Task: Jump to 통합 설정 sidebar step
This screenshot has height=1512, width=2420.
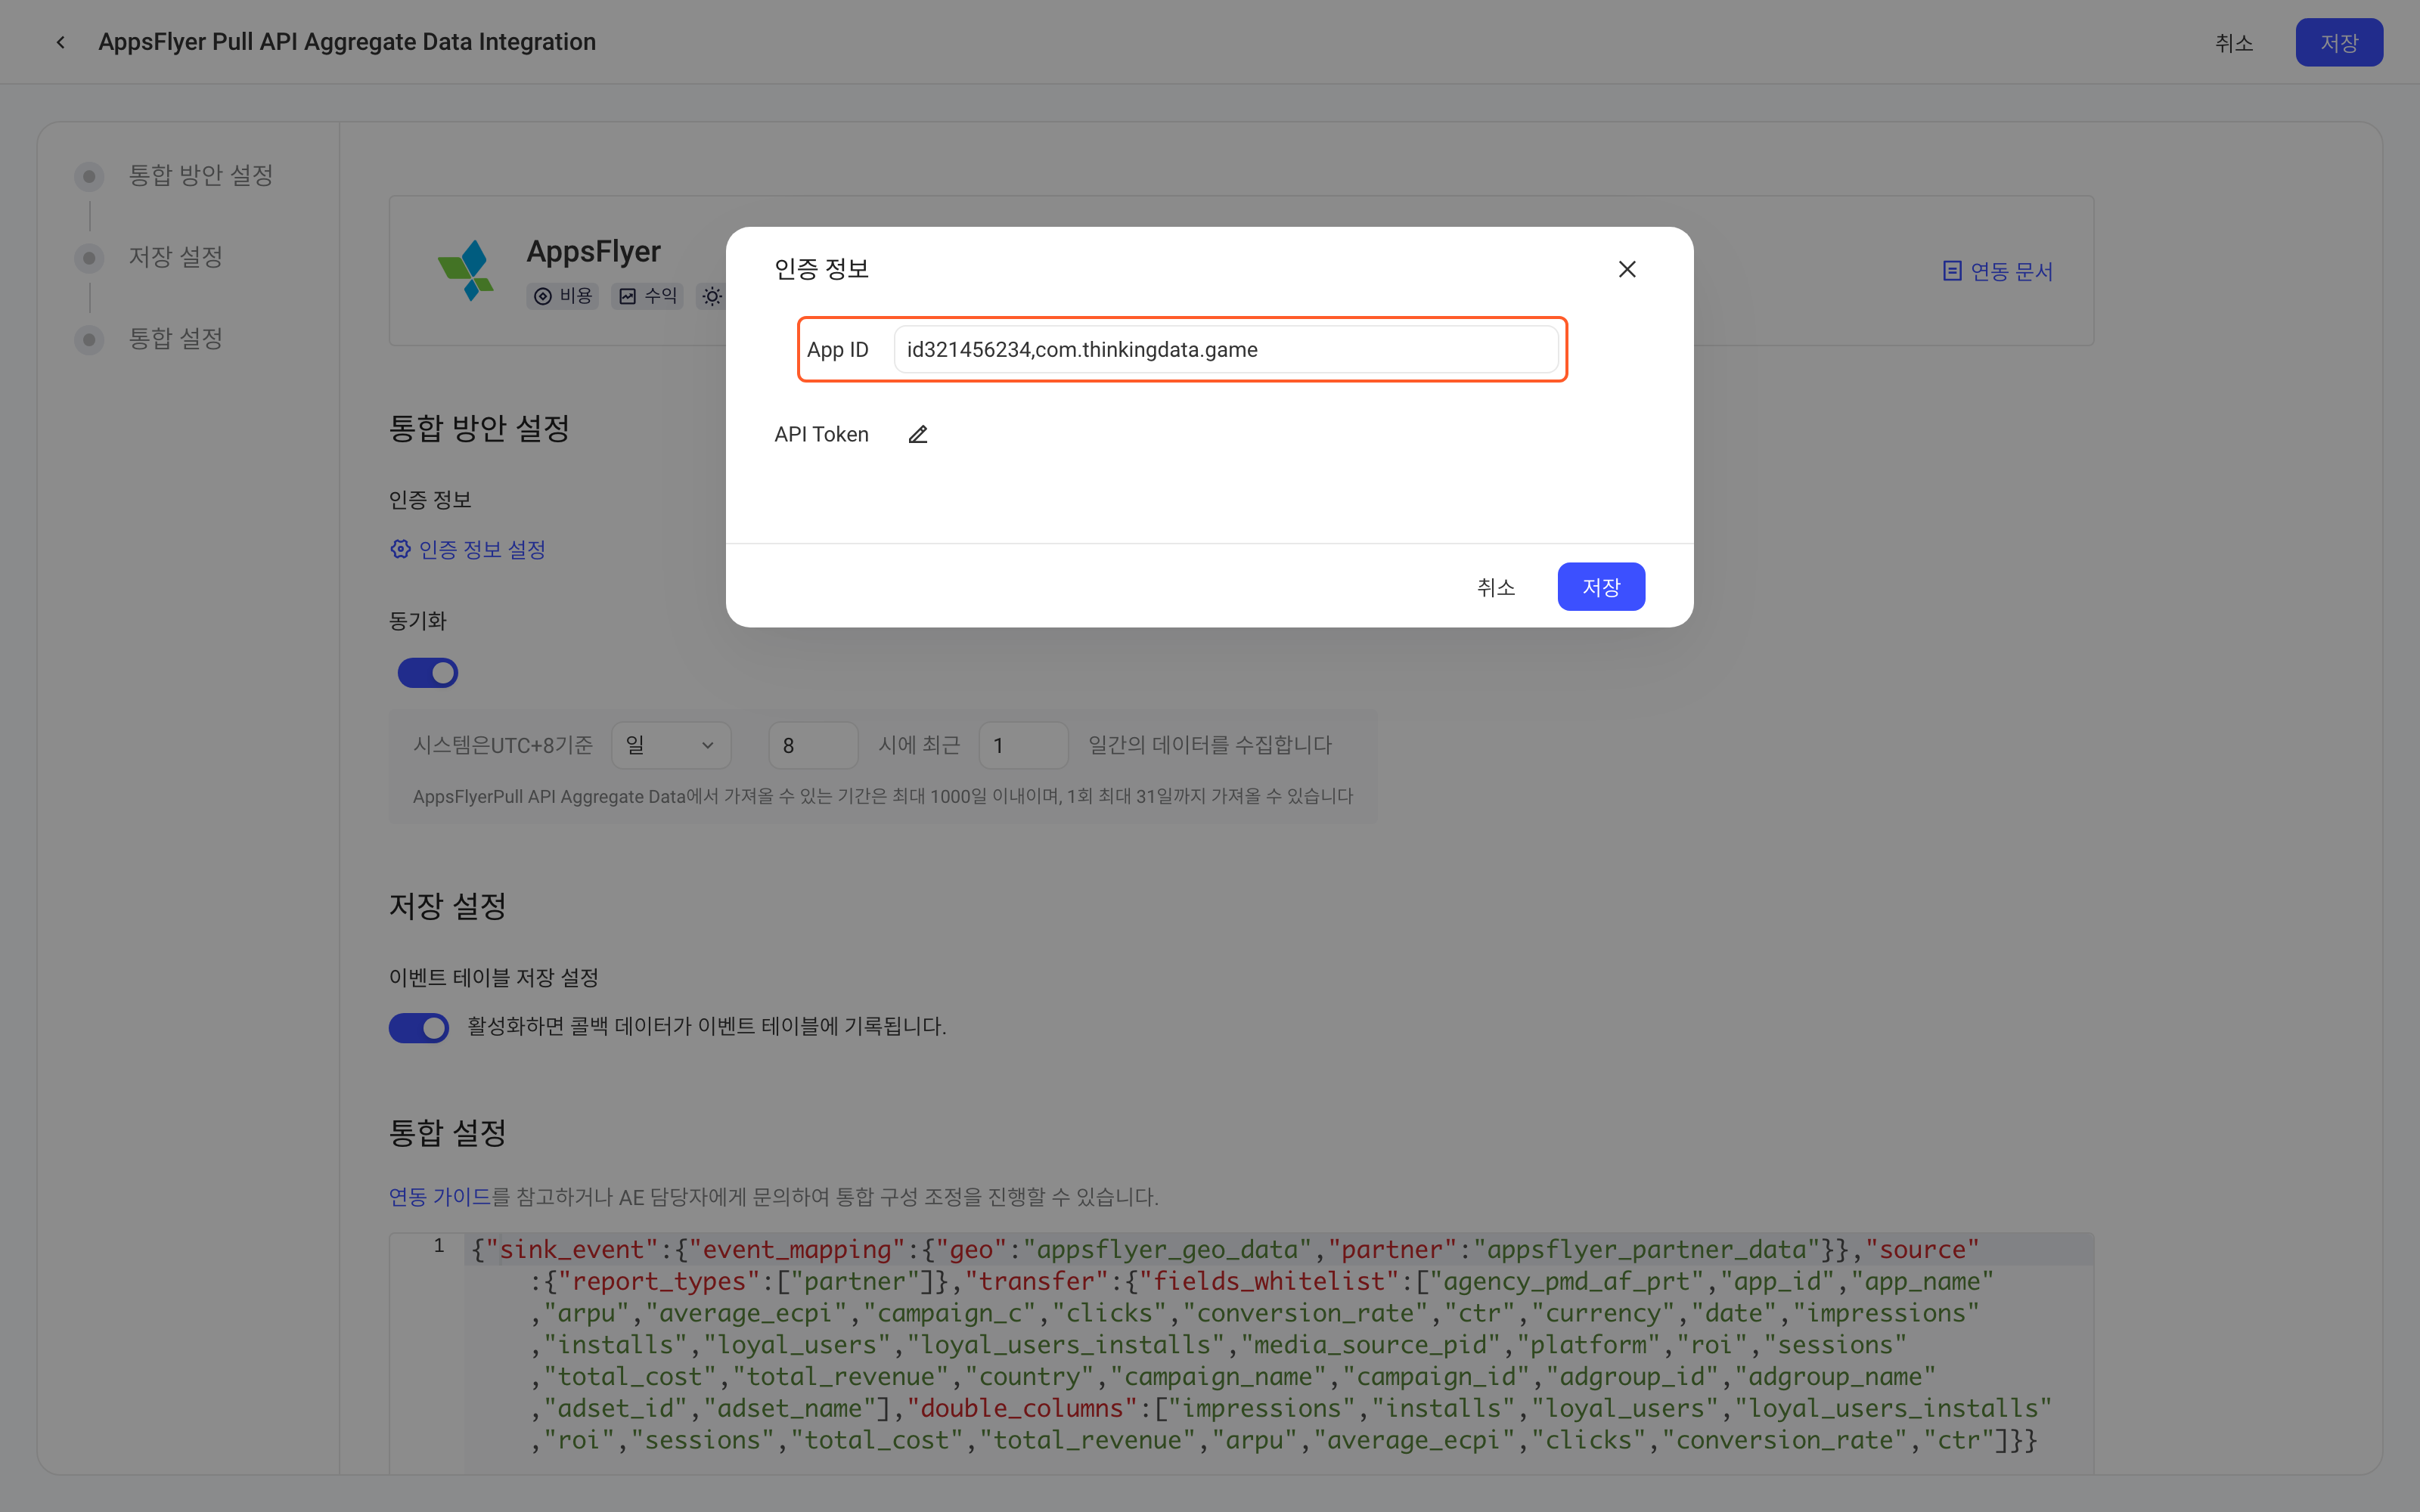Action: point(175,339)
